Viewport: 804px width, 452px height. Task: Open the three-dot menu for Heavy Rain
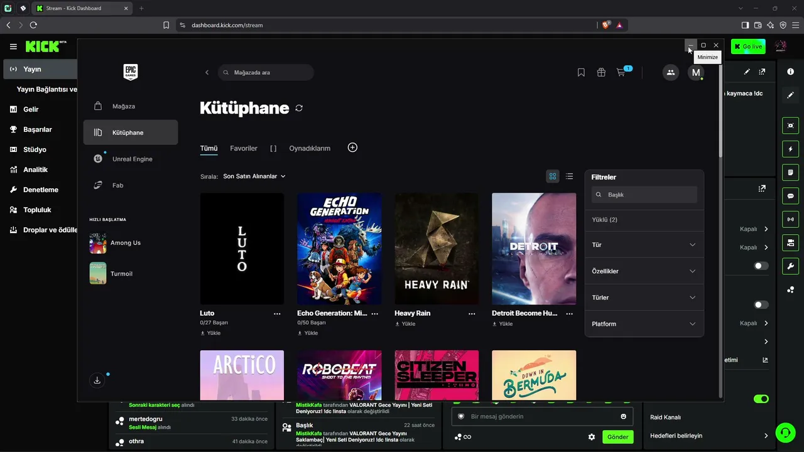(472, 313)
